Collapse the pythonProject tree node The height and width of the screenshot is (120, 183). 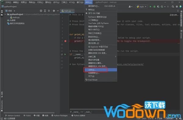point(5,14)
